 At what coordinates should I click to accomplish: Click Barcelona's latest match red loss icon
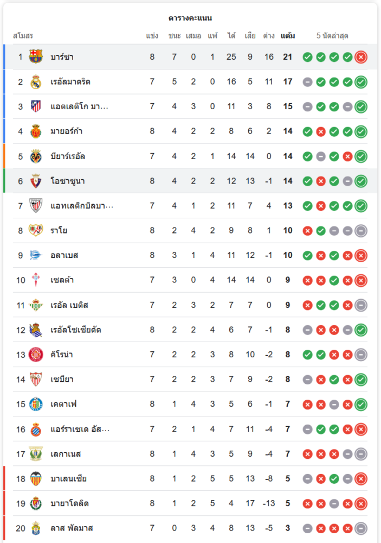[x=361, y=57]
